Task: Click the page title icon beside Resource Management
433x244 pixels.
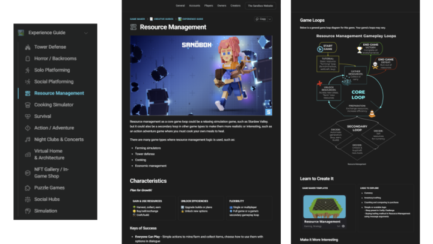Action: (134, 27)
